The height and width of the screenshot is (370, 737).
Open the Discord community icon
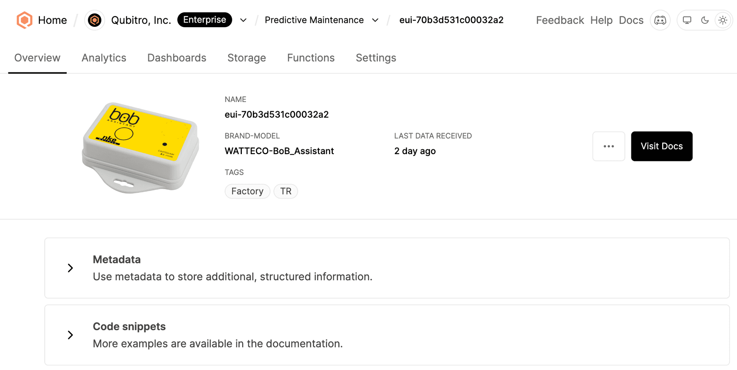(660, 20)
